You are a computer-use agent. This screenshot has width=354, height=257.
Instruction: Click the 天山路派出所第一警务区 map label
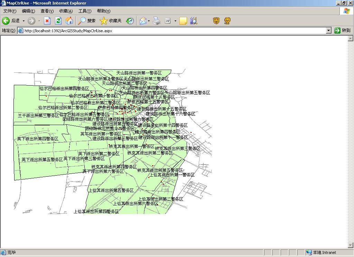[139, 73]
